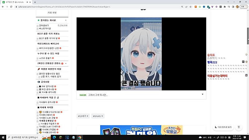Expand the 즐겨찾는 게시판 dropdown arrow

point(66,20)
